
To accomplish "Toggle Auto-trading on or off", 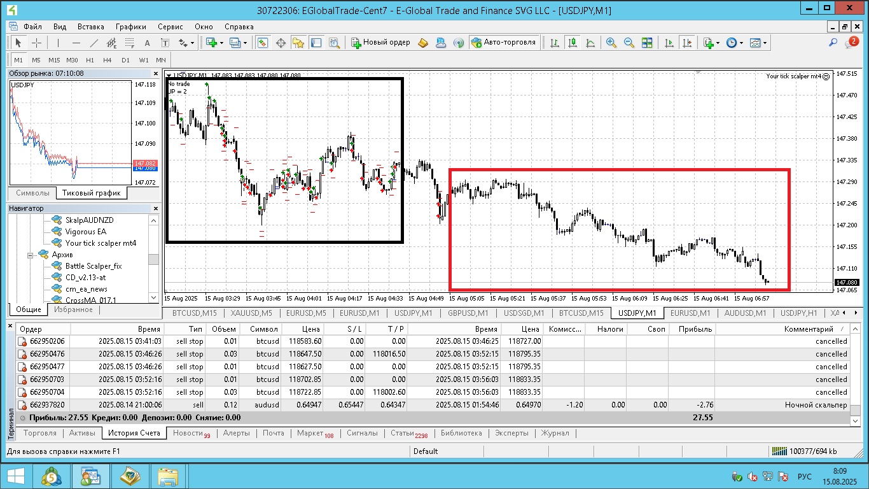I will coord(504,43).
